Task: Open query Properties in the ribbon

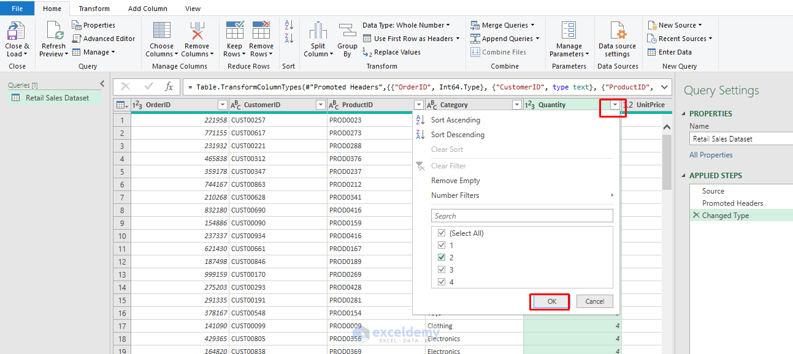Action: (94, 25)
